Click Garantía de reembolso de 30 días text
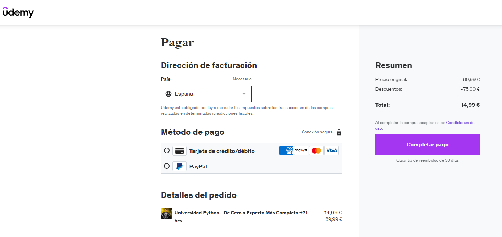 [427, 160]
